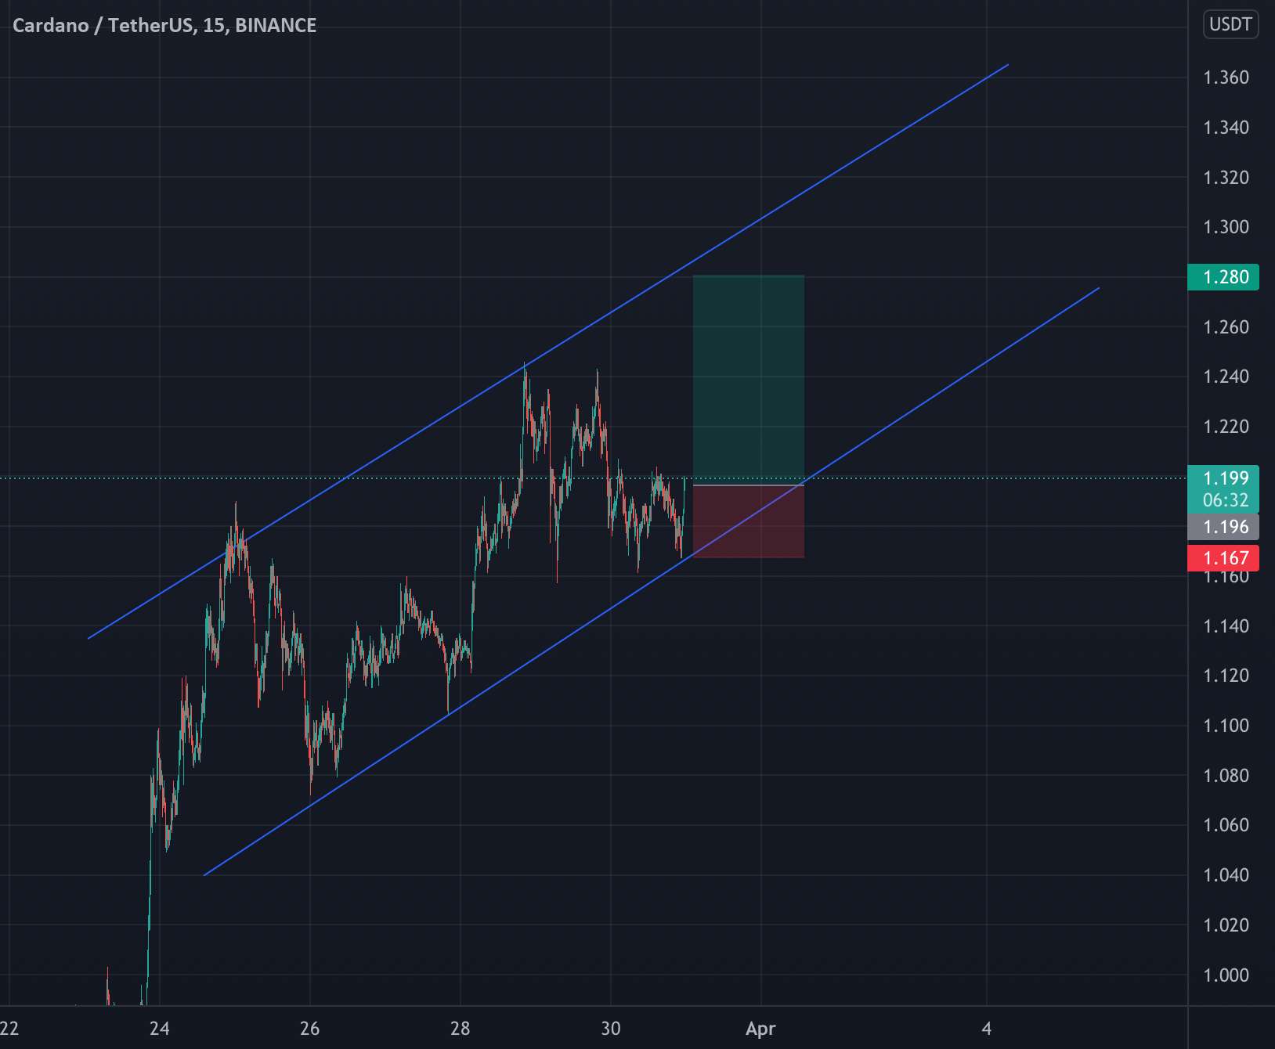
Task: Click the 1.340 price axis label
Action: pyautogui.click(x=1226, y=128)
